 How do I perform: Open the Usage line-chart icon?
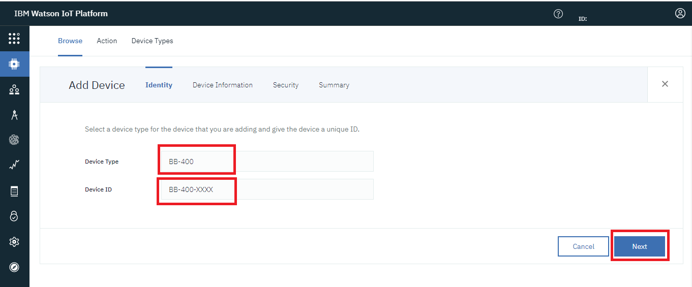click(x=14, y=165)
